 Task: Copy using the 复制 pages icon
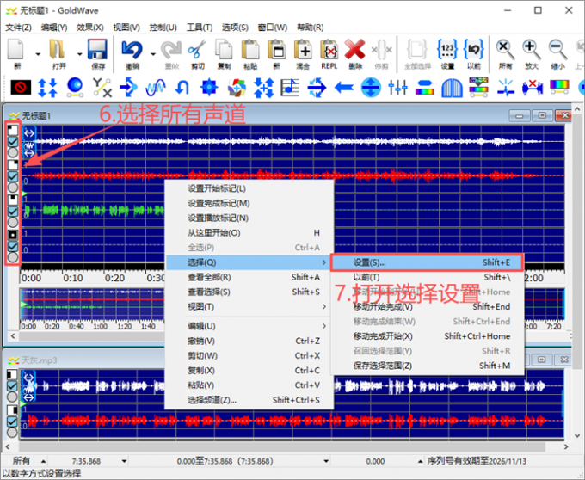pos(224,50)
